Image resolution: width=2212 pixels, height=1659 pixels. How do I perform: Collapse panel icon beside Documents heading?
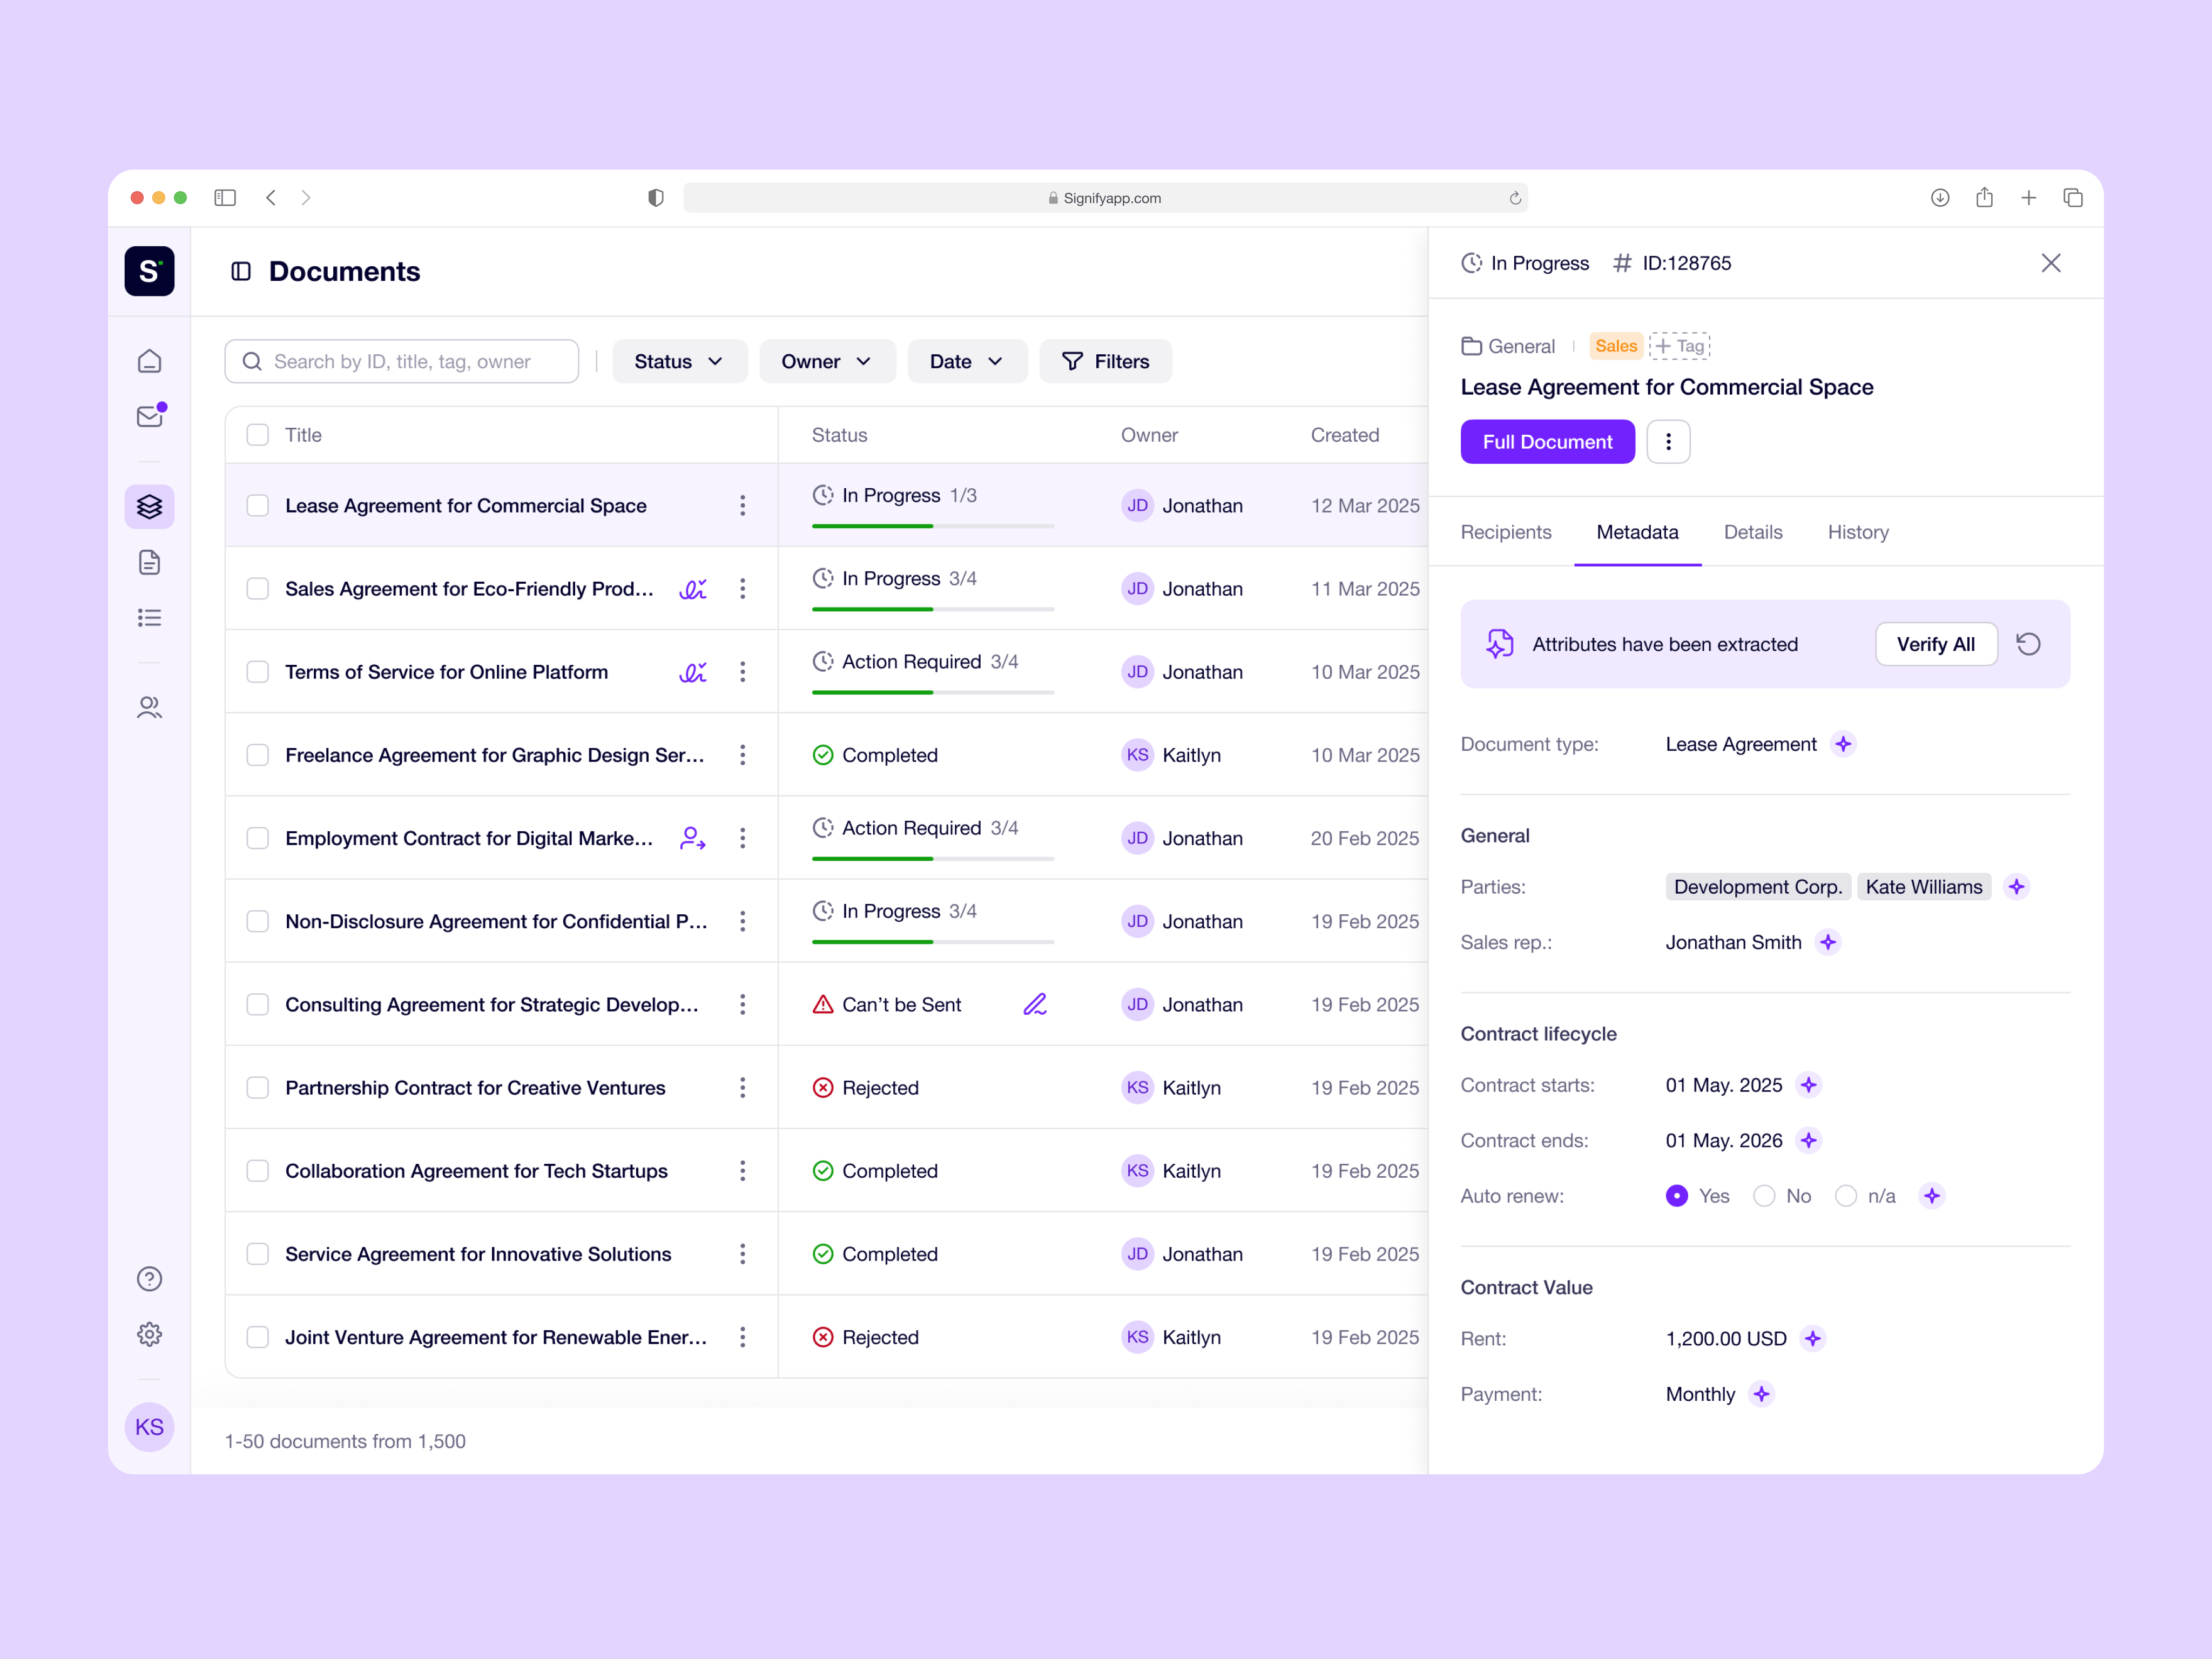(241, 271)
